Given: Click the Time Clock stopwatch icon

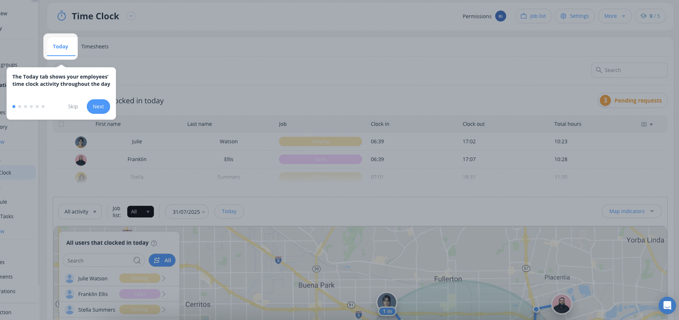Looking at the screenshot, I should (x=62, y=16).
